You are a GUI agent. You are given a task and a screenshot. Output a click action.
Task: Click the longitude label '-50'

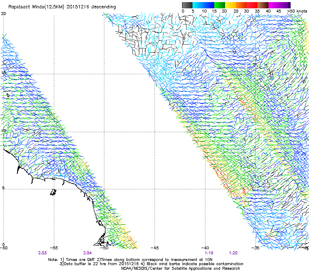[104, 248]
